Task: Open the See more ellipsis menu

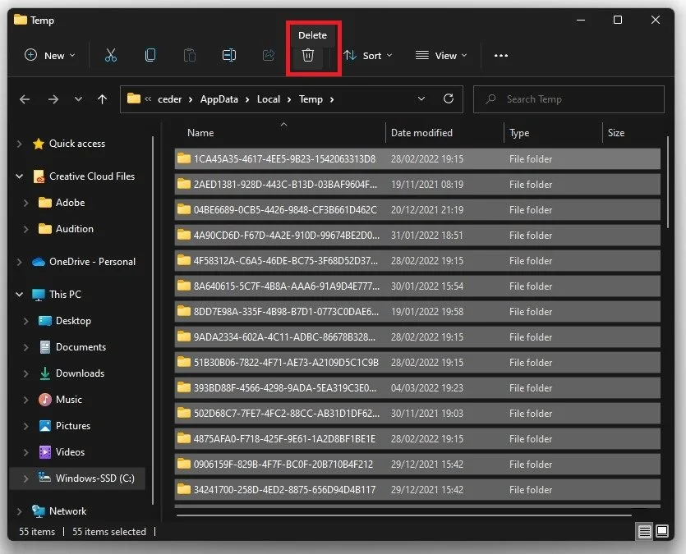Action: pyautogui.click(x=501, y=56)
